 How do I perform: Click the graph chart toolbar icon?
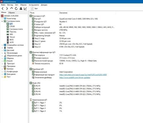tap(25, 9)
